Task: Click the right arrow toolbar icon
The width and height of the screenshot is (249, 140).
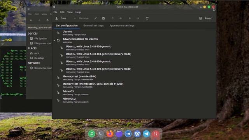Action: pyautogui.click(x=138, y=18)
